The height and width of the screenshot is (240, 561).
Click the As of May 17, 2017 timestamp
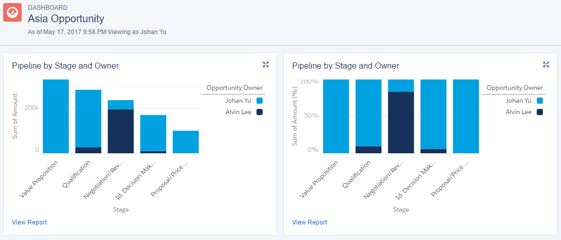67,32
